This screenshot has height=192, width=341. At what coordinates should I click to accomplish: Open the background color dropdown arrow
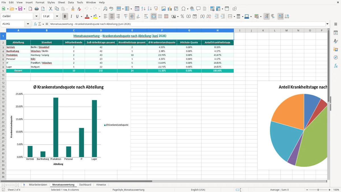99,16
